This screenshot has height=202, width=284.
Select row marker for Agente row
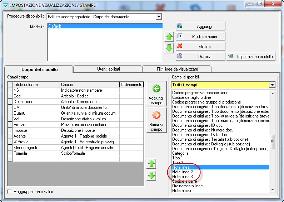coord(10,136)
